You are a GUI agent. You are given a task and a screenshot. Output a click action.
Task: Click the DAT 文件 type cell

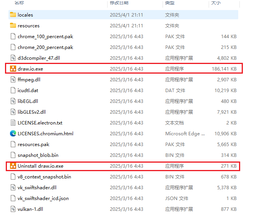(x=175, y=90)
